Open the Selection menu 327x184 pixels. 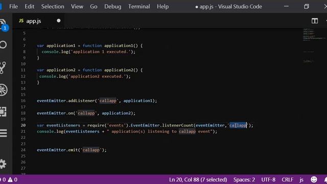click(x=53, y=7)
